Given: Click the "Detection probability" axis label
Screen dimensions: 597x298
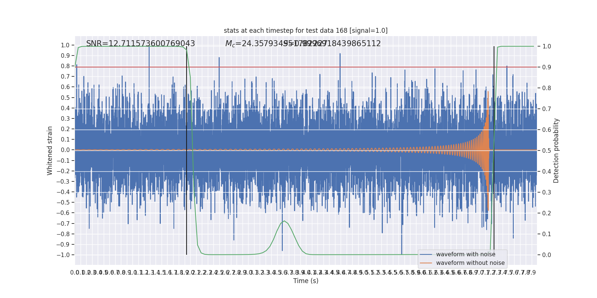Looking at the screenshot, I should point(556,150).
